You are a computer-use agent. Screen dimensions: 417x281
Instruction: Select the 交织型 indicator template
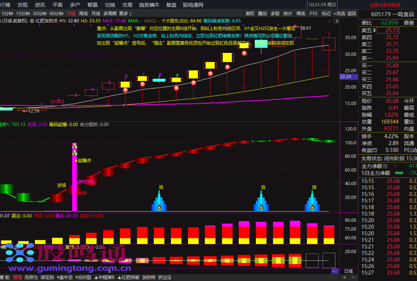[x=83, y=277]
